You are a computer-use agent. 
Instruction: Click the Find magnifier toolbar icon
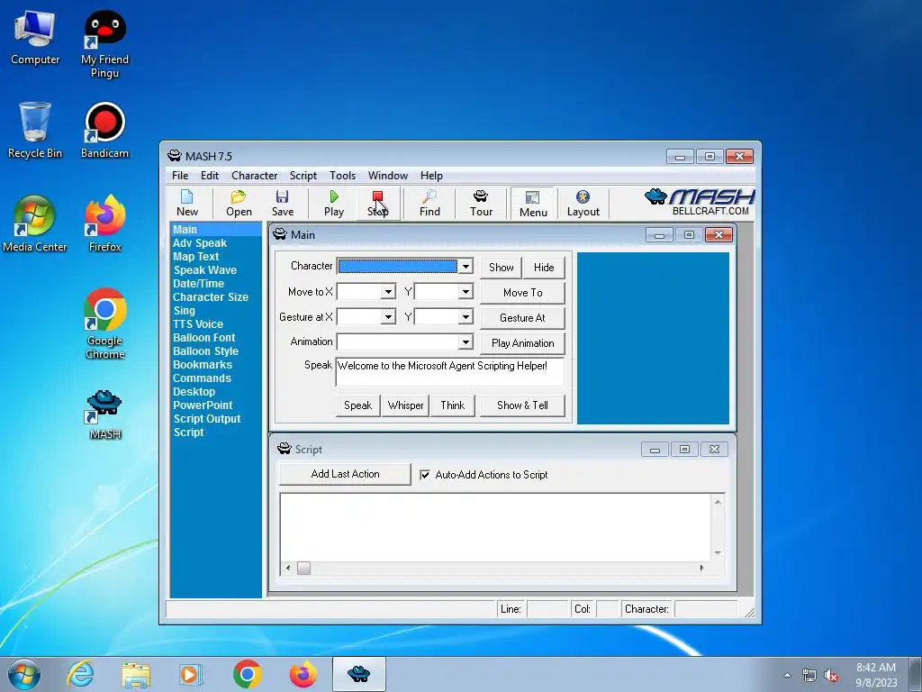tap(429, 204)
